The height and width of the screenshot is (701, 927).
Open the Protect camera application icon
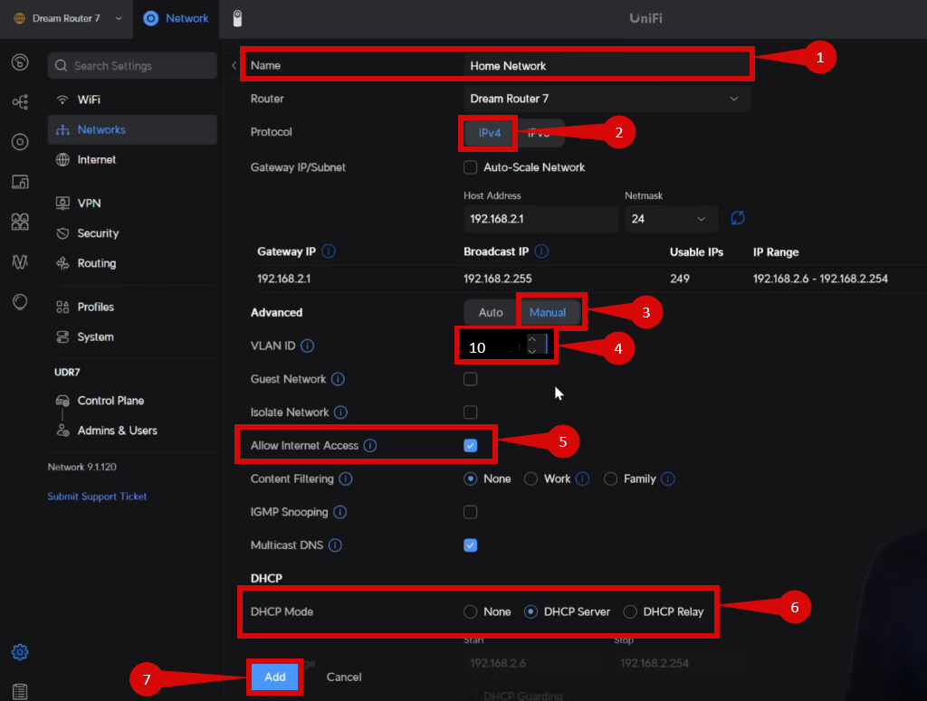click(237, 18)
